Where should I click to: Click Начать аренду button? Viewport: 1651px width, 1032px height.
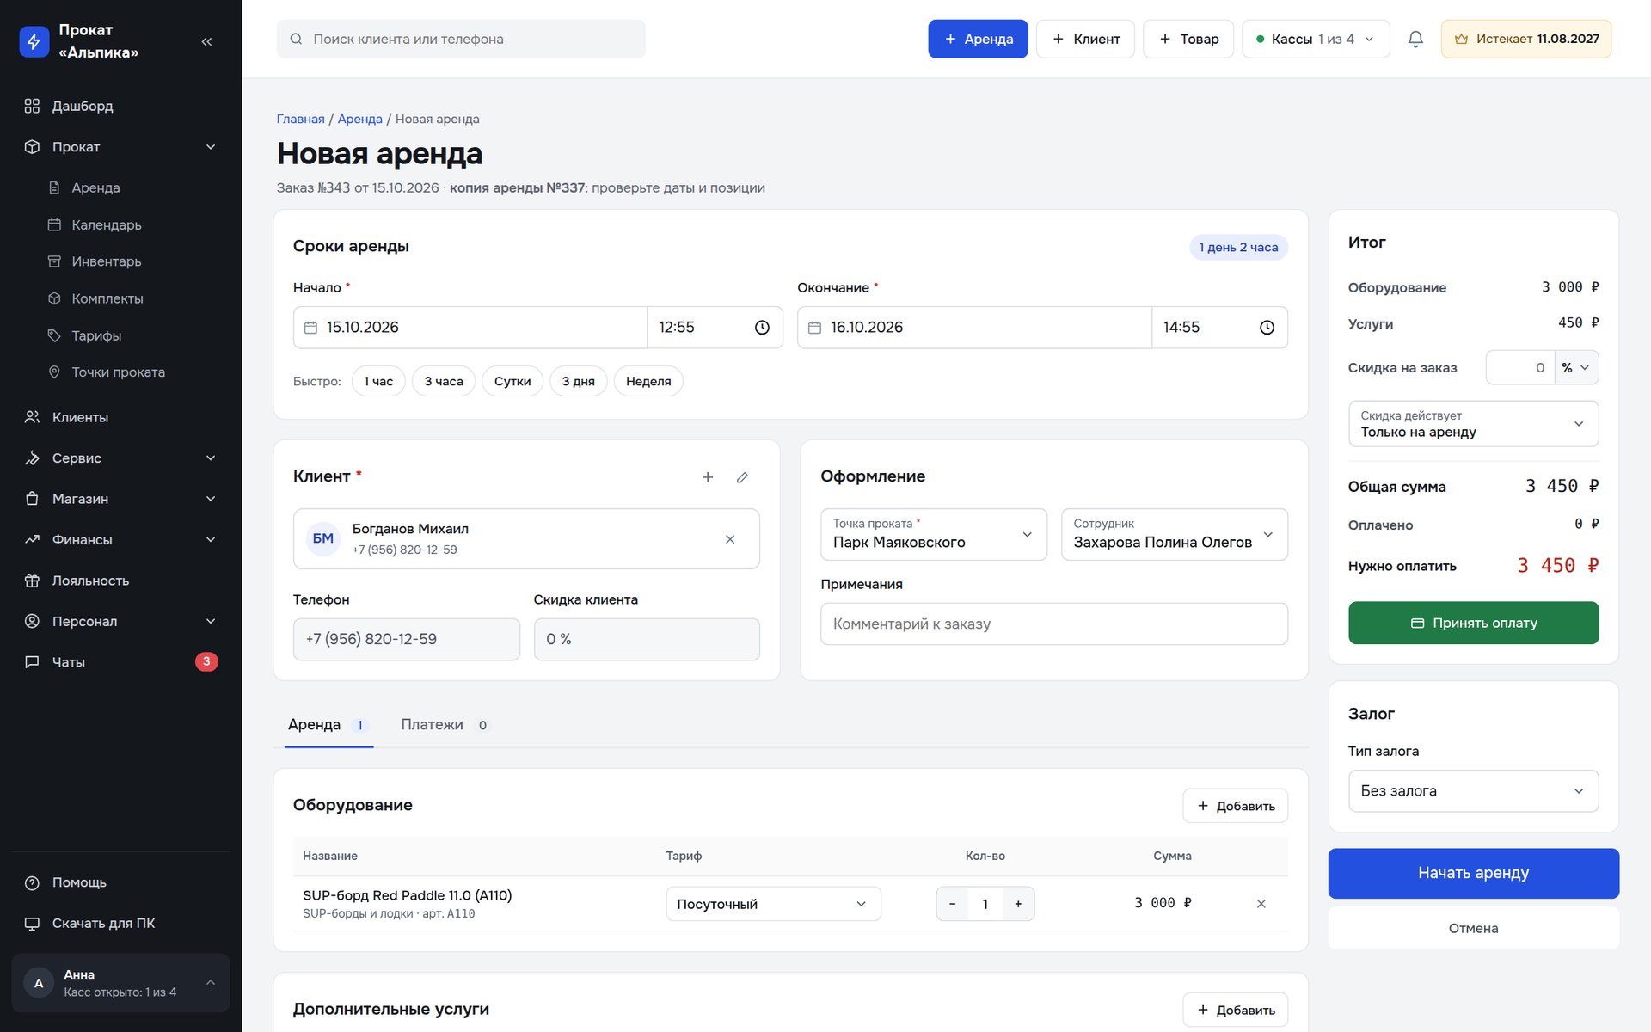(1473, 873)
